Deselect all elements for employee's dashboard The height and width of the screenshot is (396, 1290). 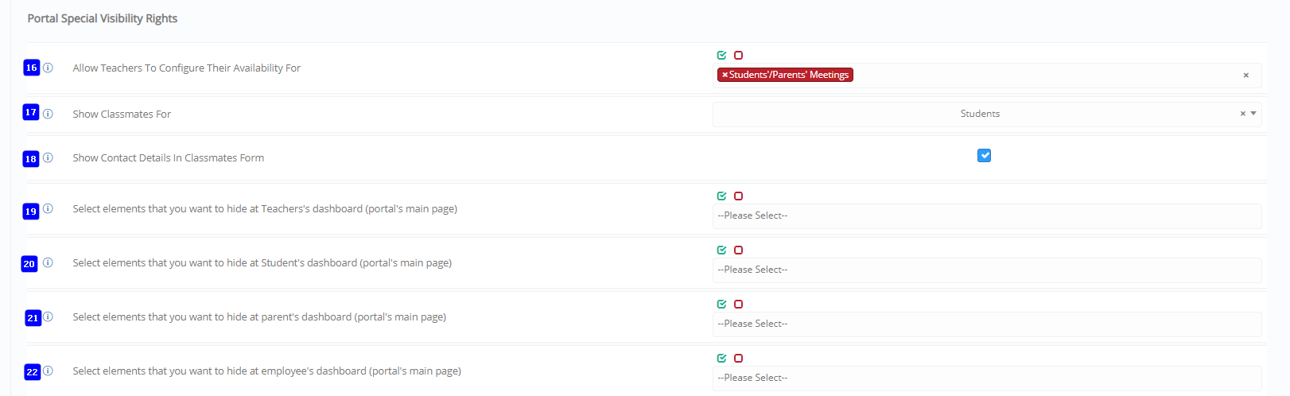point(738,358)
